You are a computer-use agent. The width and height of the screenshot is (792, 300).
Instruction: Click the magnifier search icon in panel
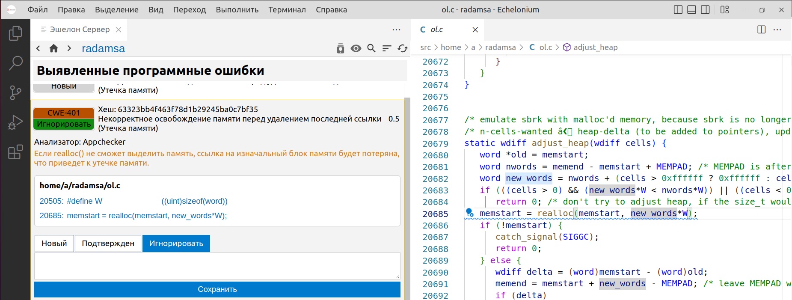(x=371, y=48)
